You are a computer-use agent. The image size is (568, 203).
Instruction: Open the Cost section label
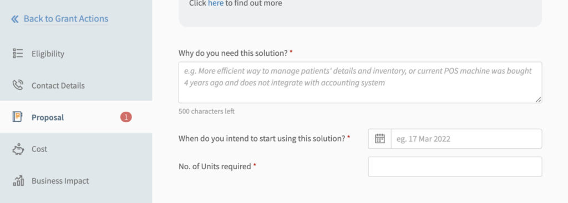[x=39, y=149]
